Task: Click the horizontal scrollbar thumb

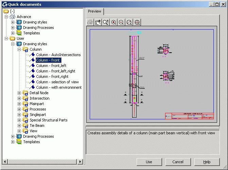Action: click(x=42, y=161)
